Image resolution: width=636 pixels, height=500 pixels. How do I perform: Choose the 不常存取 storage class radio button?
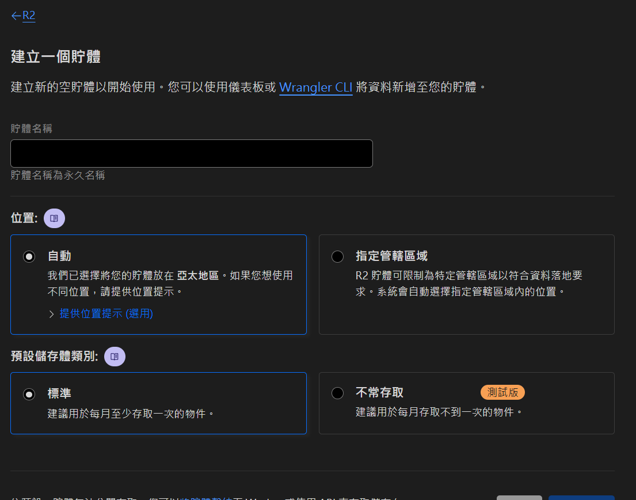tap(337, 393)
